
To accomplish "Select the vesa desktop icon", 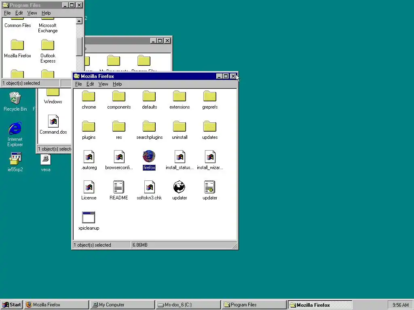I will (46, 159).
